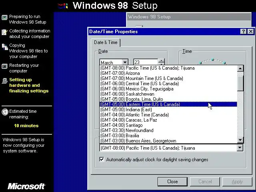Select (GMT-03:30) Newfoundland time zone
This screenshot has width=256, height=192.
[x=168, y=130]
